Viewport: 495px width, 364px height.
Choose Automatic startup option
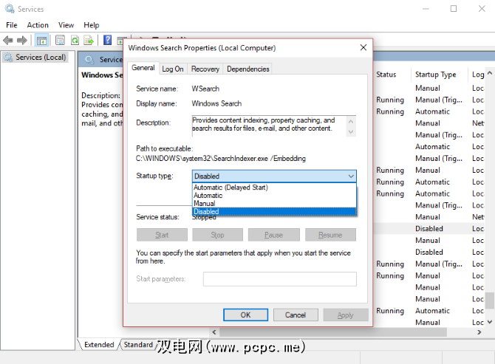coord(274,196)
